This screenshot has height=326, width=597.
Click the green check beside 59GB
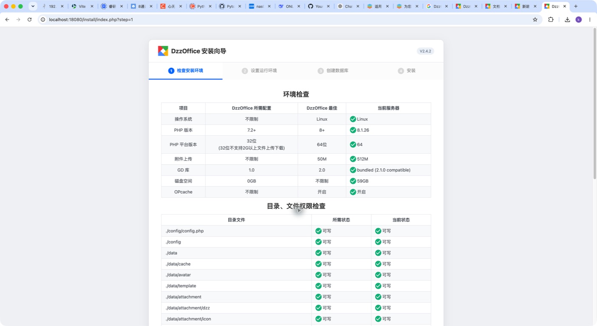coord(353,181)
